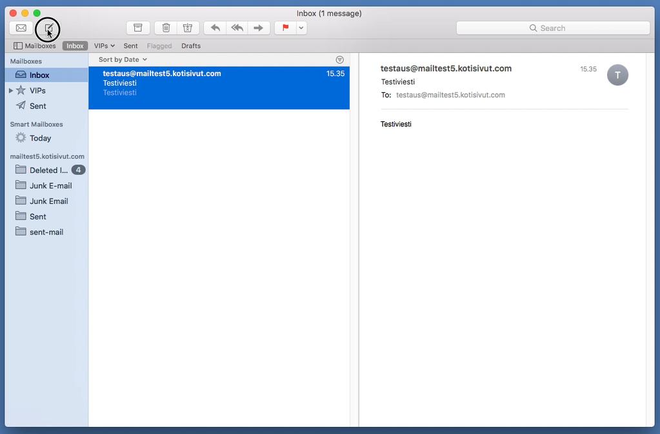Select the Inbox favorites bar tab

(75, 46)
